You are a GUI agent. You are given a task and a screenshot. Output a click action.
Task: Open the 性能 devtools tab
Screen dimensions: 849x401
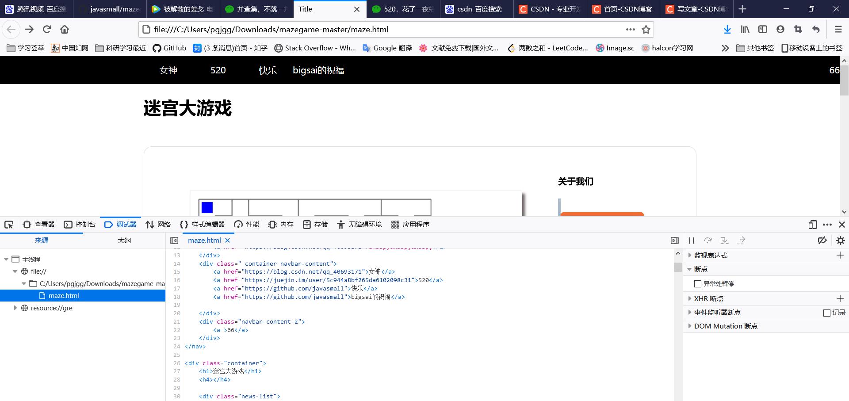pyautogui.click(x=247, y=225)
